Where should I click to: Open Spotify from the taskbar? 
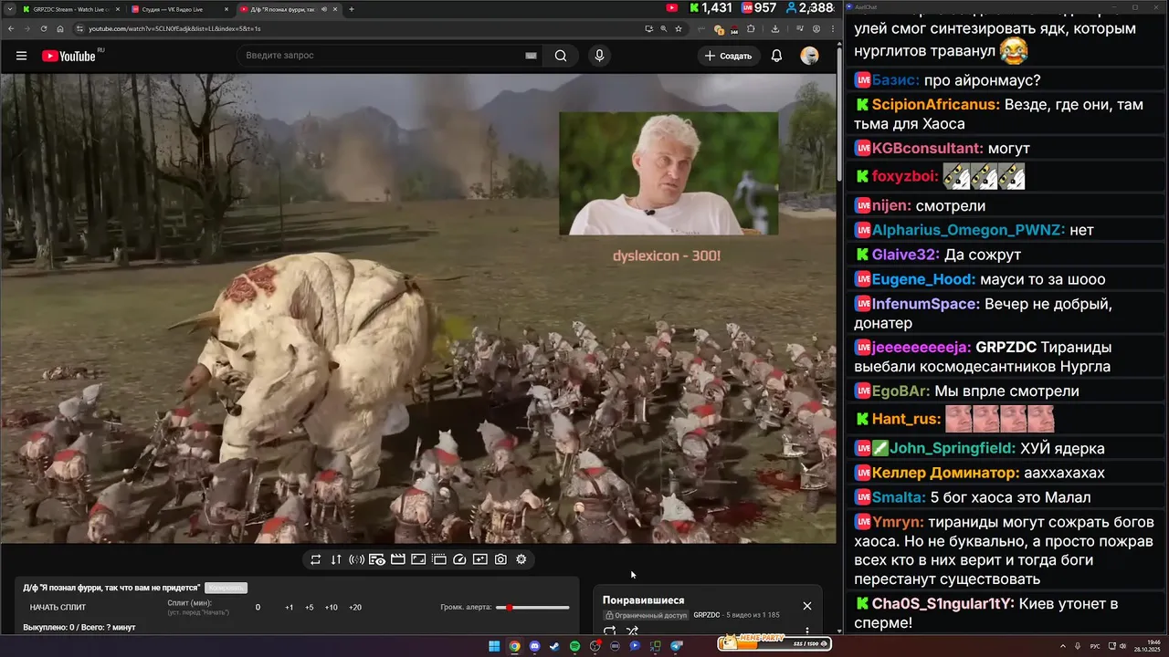[x=574, y=646]
